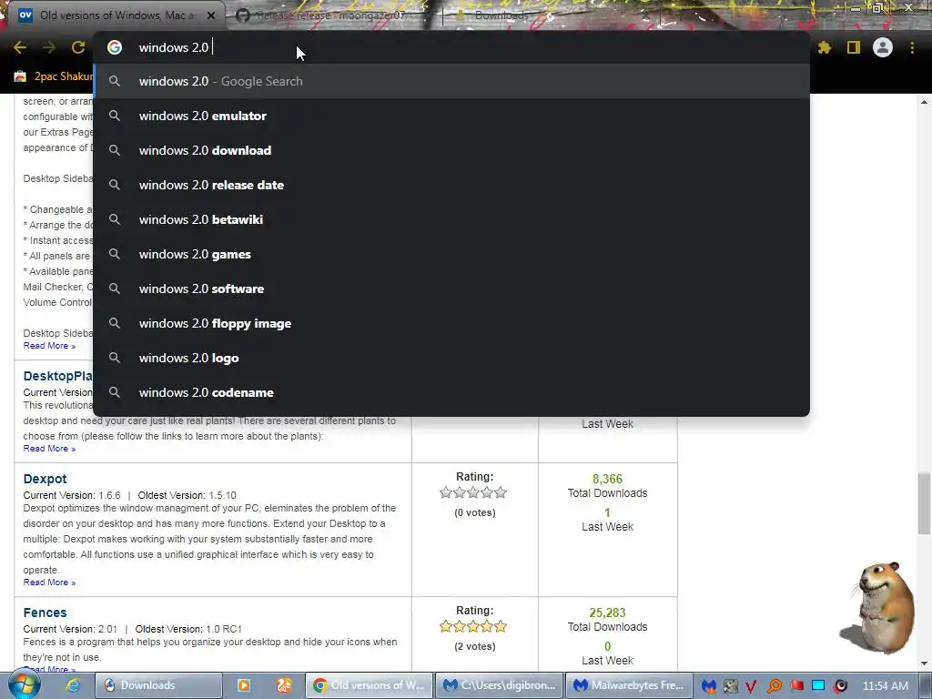Screen dimensions: 932x699
Task: Click the Google icon in the address bar
Action: [x=115, y=47]
